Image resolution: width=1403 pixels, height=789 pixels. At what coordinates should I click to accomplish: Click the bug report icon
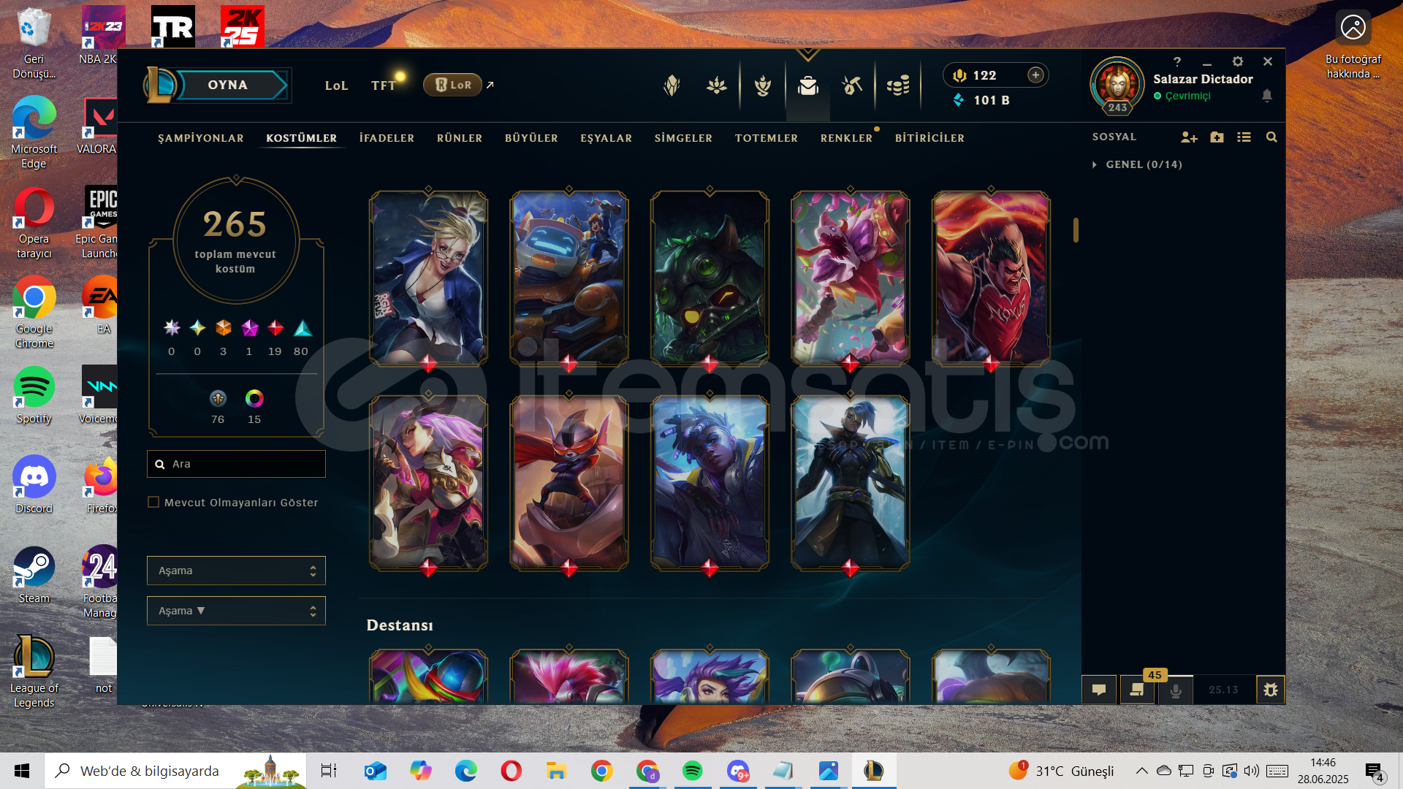pyautogui.click(x=1271, y=690)
